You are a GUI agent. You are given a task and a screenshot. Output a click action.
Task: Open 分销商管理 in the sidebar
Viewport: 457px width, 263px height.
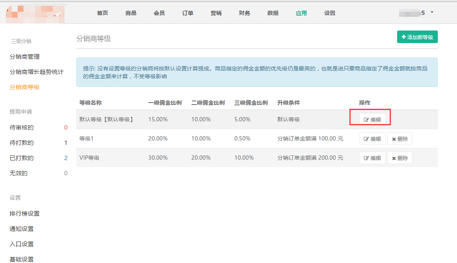coord(25,57)
